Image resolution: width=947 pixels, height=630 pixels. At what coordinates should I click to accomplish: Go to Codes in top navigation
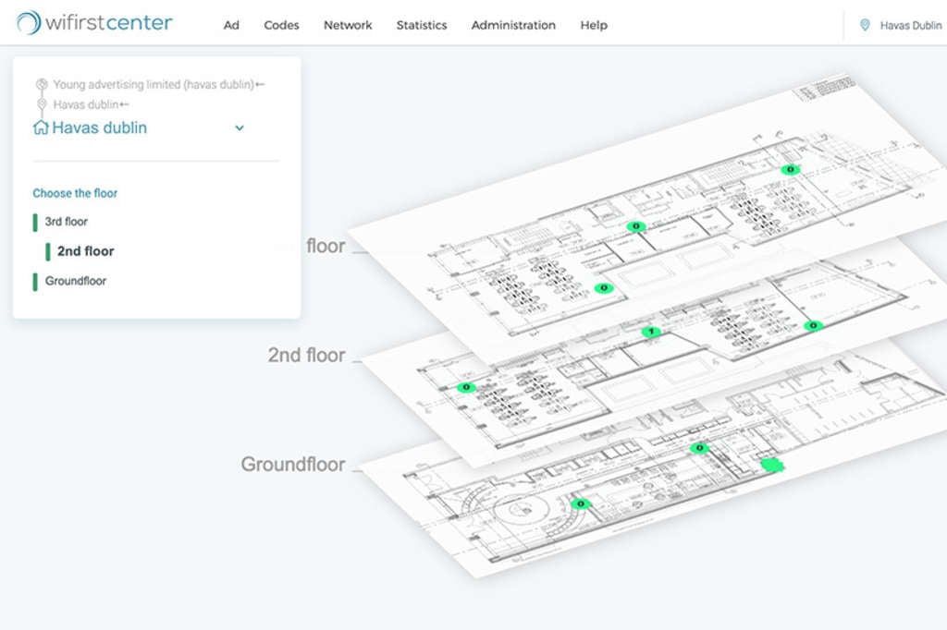[x=281, y=25]
